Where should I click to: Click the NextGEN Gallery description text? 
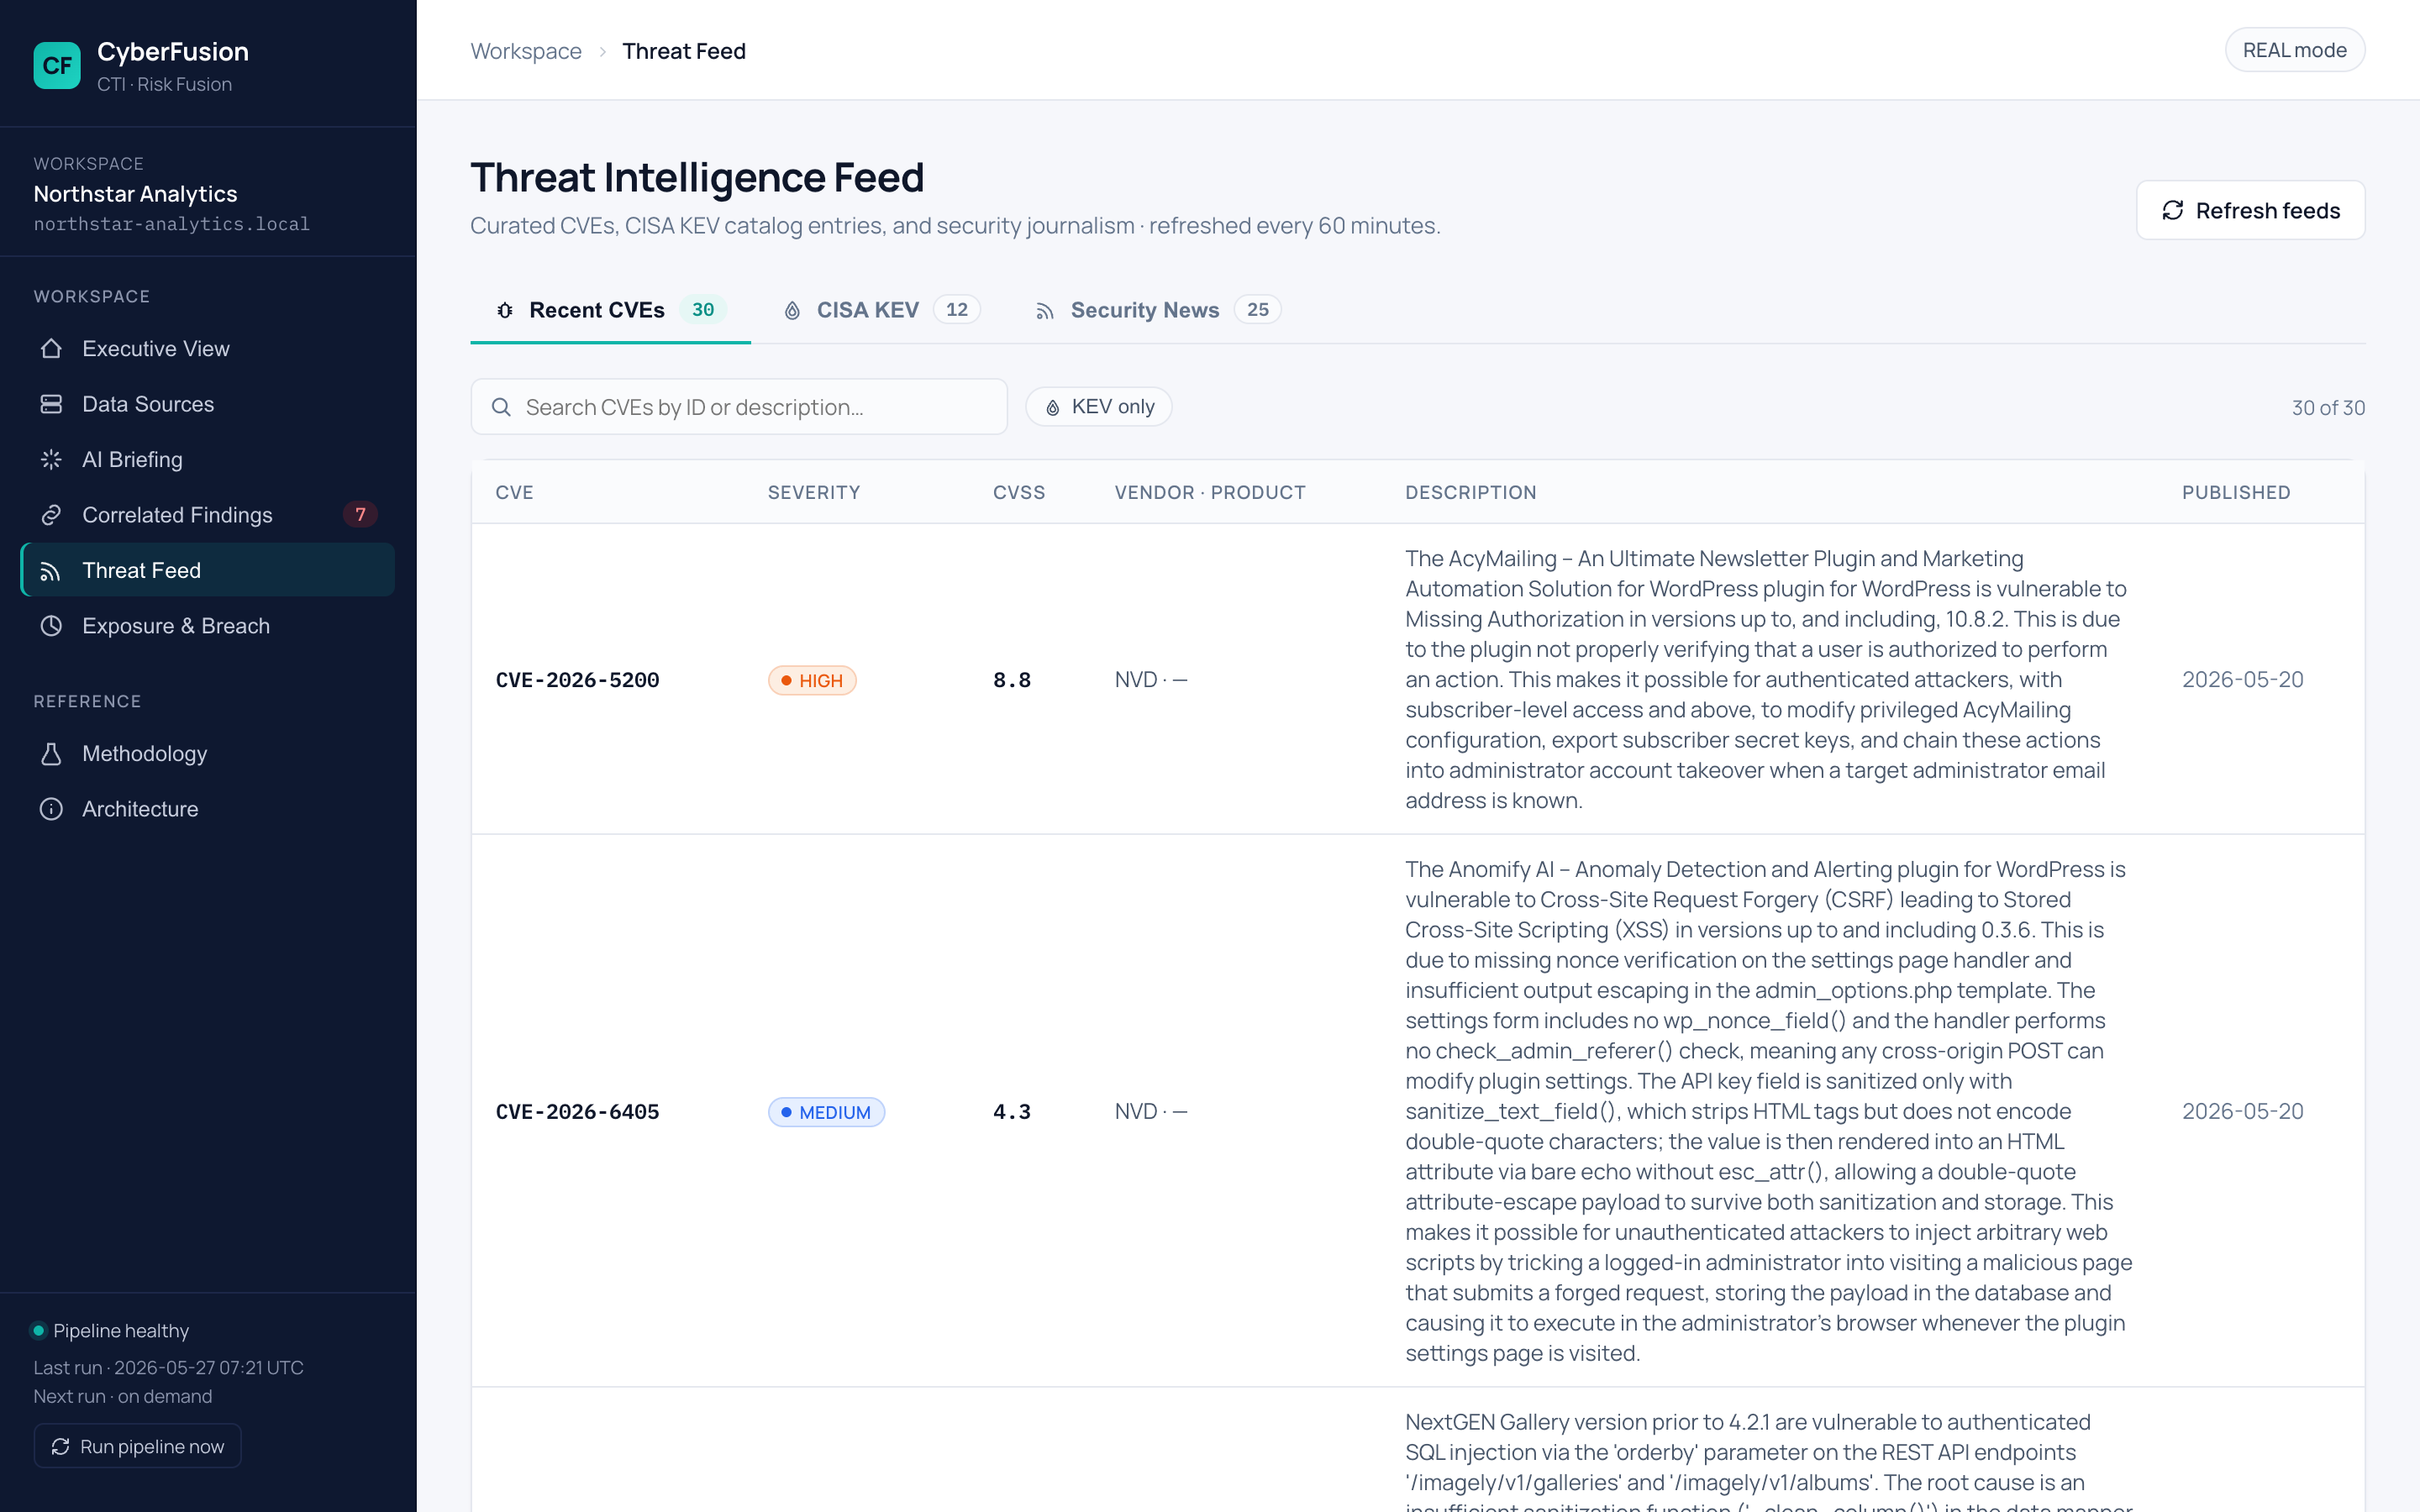1767,1460
